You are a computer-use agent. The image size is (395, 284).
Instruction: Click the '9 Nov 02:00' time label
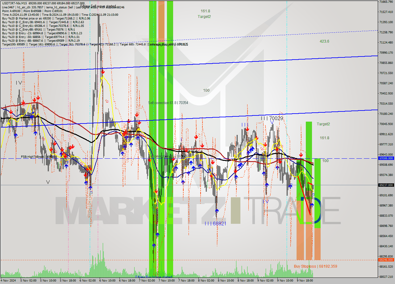pyautogui.click(x=265, y=281)
